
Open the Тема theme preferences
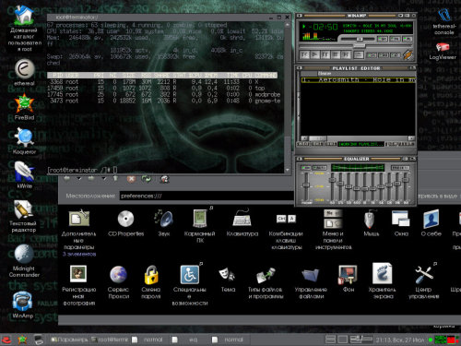pos(228,280)
